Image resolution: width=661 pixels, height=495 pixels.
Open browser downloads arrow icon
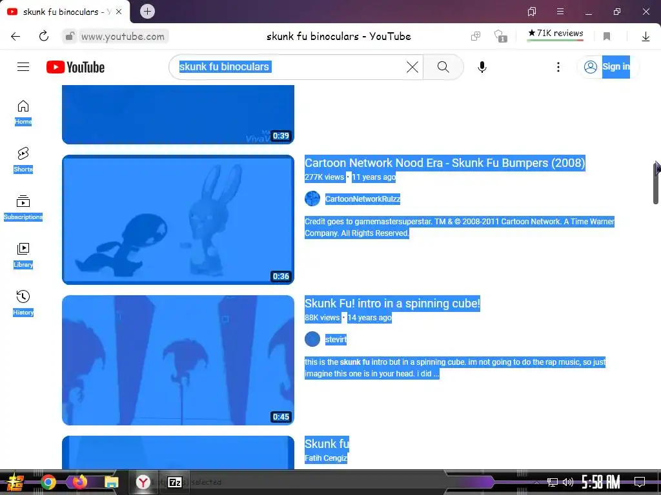point(646,37)
